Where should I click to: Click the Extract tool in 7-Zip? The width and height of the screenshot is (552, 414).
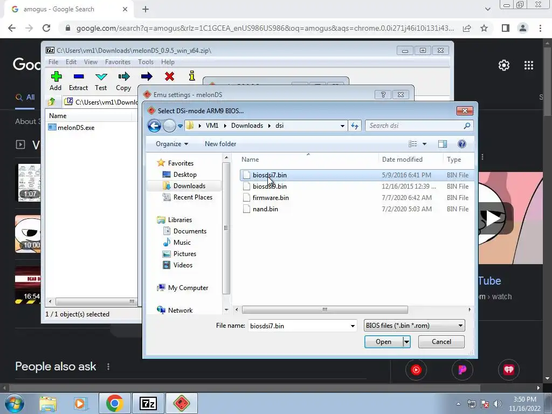click(x=78, y=81)
